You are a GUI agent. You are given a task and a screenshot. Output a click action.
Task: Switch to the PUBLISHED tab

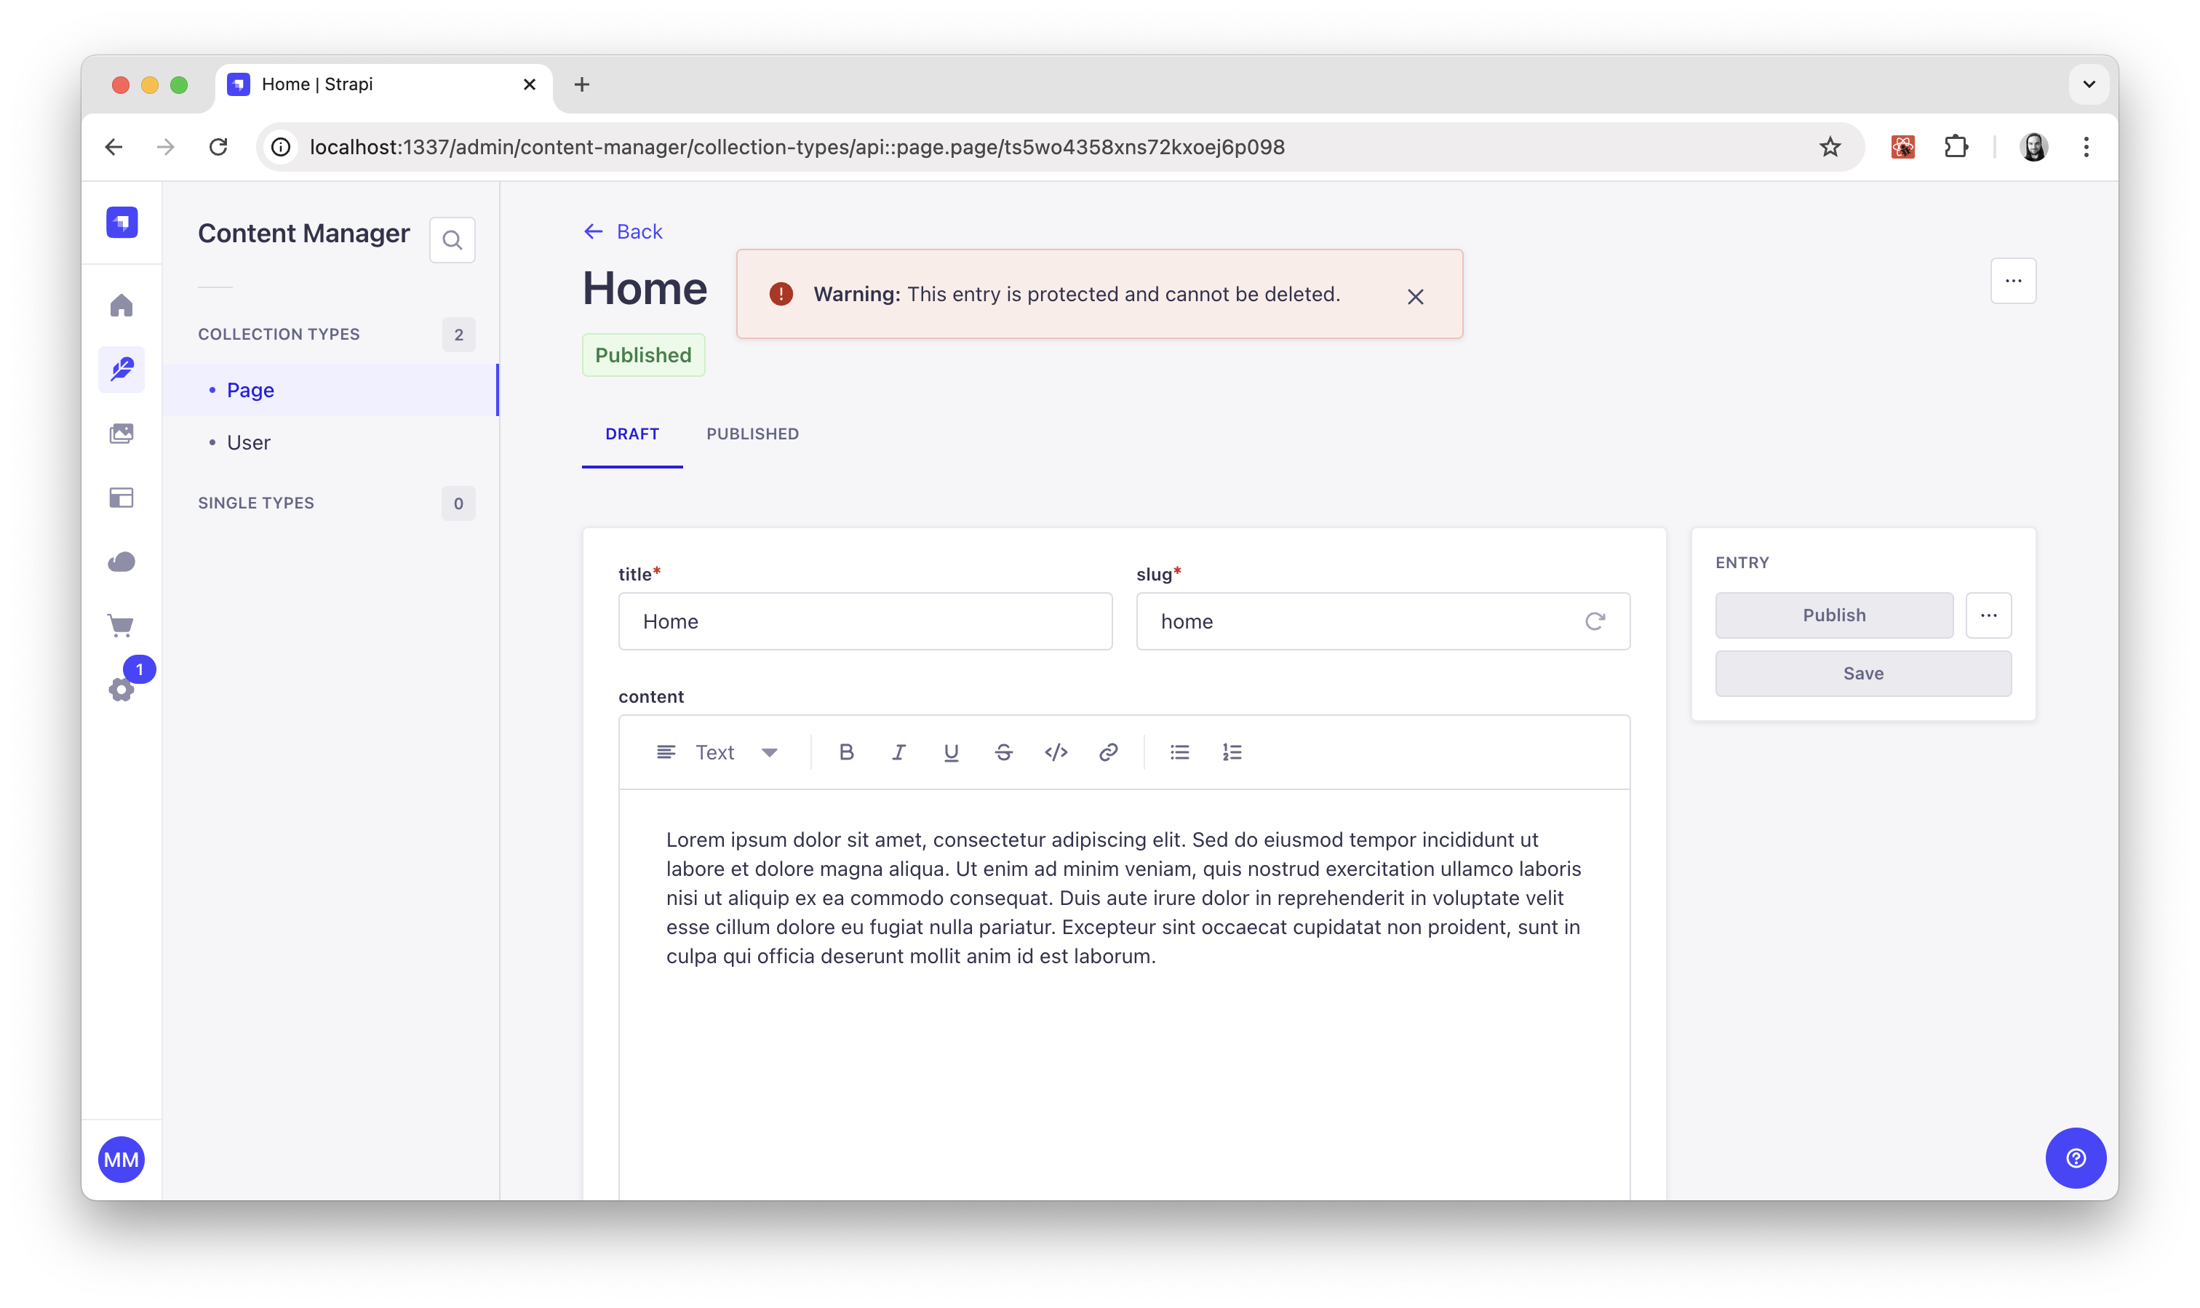pyautogui.click(x=752, y=434)
